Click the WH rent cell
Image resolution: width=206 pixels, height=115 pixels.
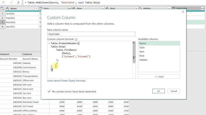coord(32,85)
